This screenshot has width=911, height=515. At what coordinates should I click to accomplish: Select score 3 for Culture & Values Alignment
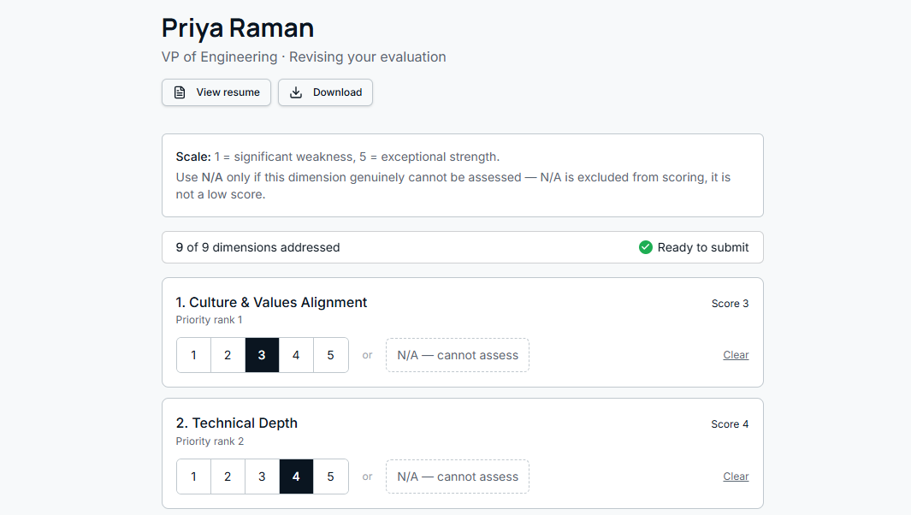pyautogui.click(x=262, y=355)
